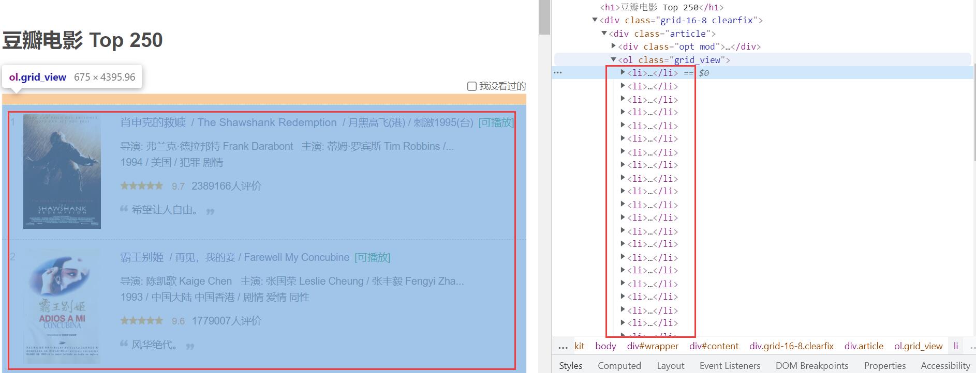The height and width of the screenshot is (373, 976).
Task: Click the 1993 / 中国大陆 中国香港 line
Action: [215, 297]
